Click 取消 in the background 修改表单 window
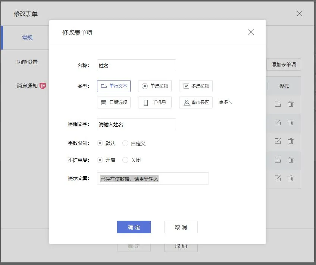This screenshot has width=316, height=265. [x=181, y=247]
